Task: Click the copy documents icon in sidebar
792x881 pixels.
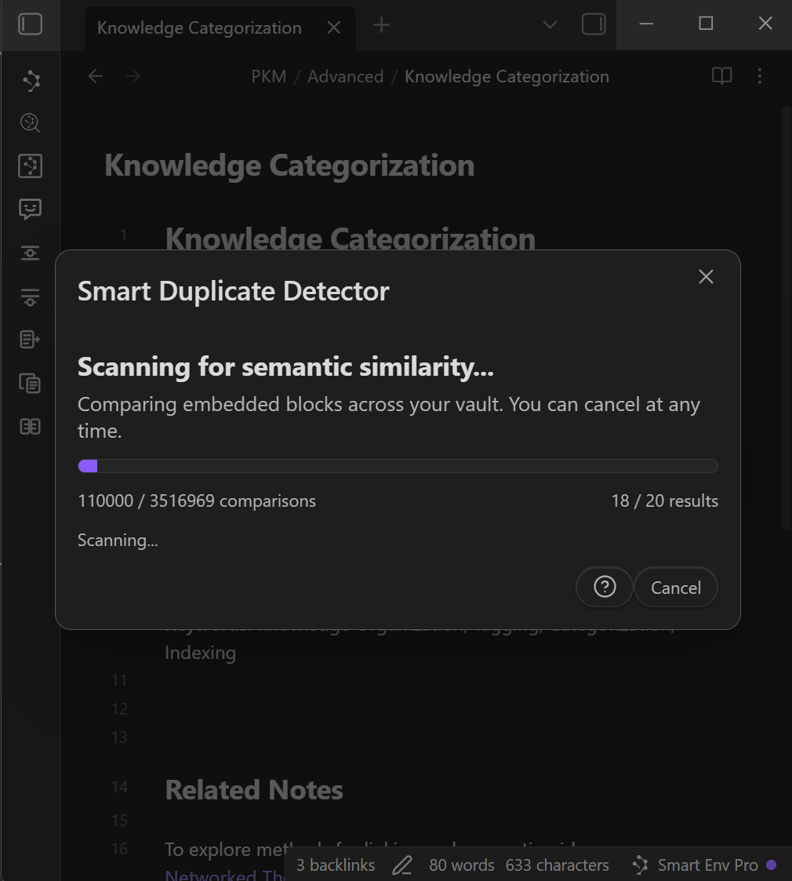Action: coord(31,384)
